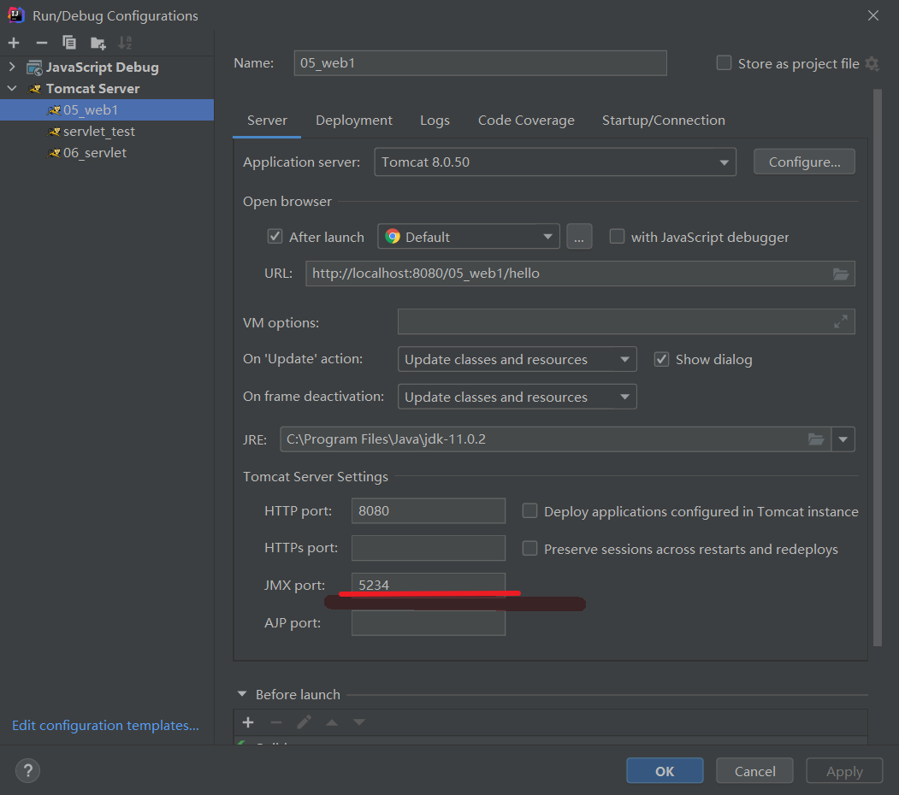The width and height of the screenshot is (899, 795).
Task: Browse for JRE folder
Action: click(816, 439)
